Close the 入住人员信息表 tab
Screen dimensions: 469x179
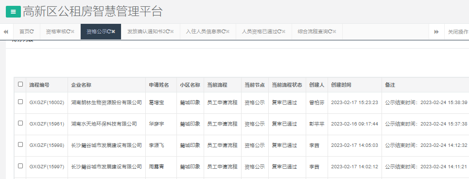pyautogui.click(x=227, y=32)
